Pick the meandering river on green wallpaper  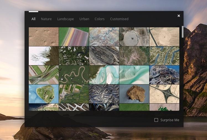74,75
